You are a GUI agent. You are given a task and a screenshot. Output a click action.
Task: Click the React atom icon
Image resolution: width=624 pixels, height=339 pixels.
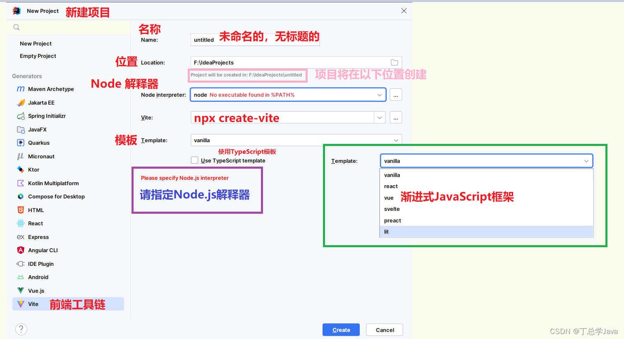(x=21, y=223)
